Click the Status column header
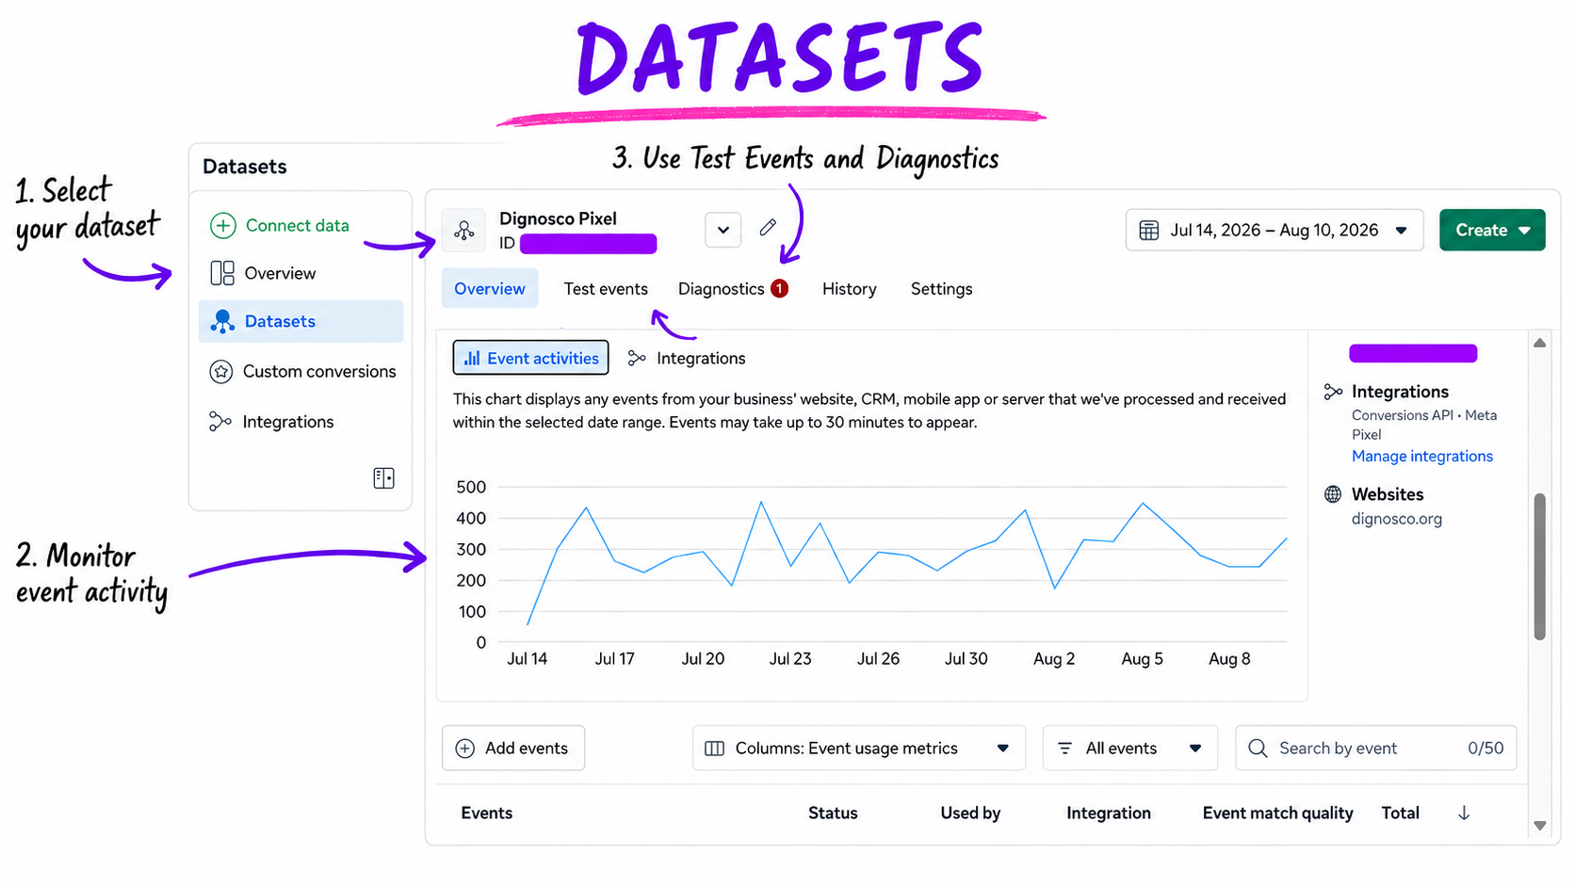 point(833,814)
